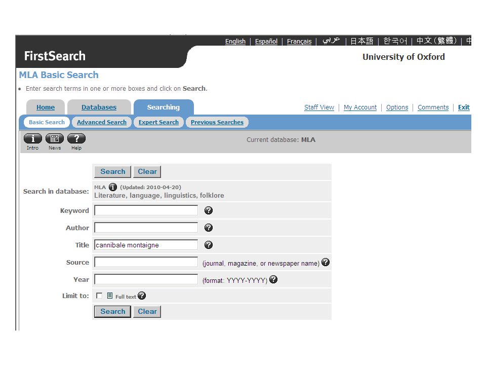Image resolution: width=486 pixels, height=365 pixels.
Task: Open help icon next to Source field
Action: pos(326,262)
